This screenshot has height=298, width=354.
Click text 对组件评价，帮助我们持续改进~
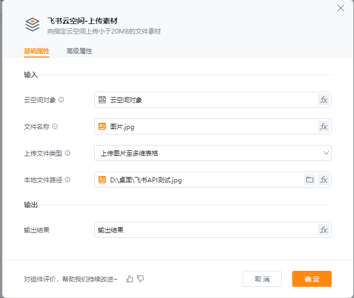coord(71,279)
